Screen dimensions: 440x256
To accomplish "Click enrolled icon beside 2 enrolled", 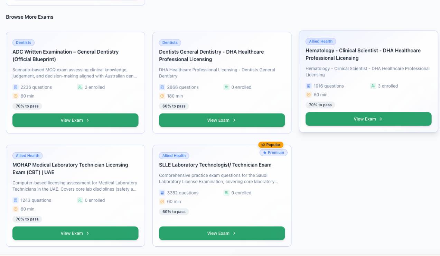I will pyautogui.click(x=80, y=87).
